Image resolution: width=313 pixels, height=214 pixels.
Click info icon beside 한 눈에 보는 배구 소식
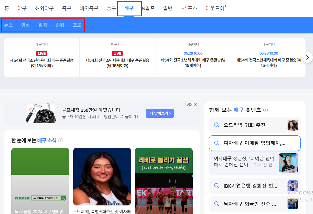[60, 140]
